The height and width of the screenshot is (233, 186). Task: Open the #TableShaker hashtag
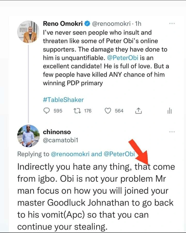tap(63, 100)
